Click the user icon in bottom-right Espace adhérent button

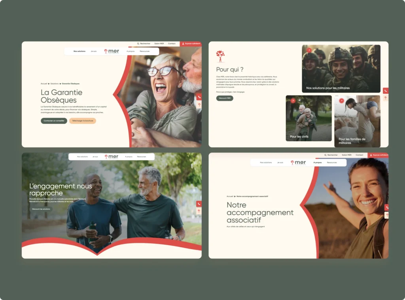(x=371, y=155)
